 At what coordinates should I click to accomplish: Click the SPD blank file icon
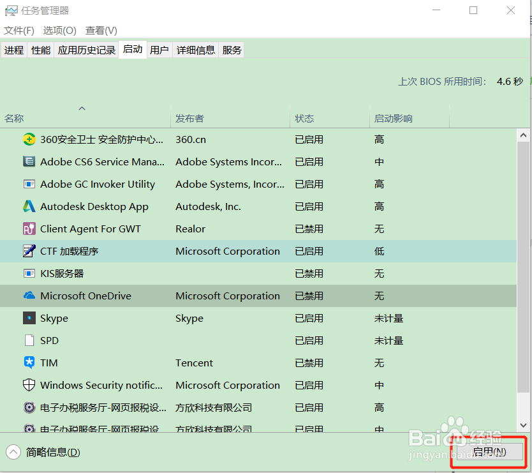(29, 340)
